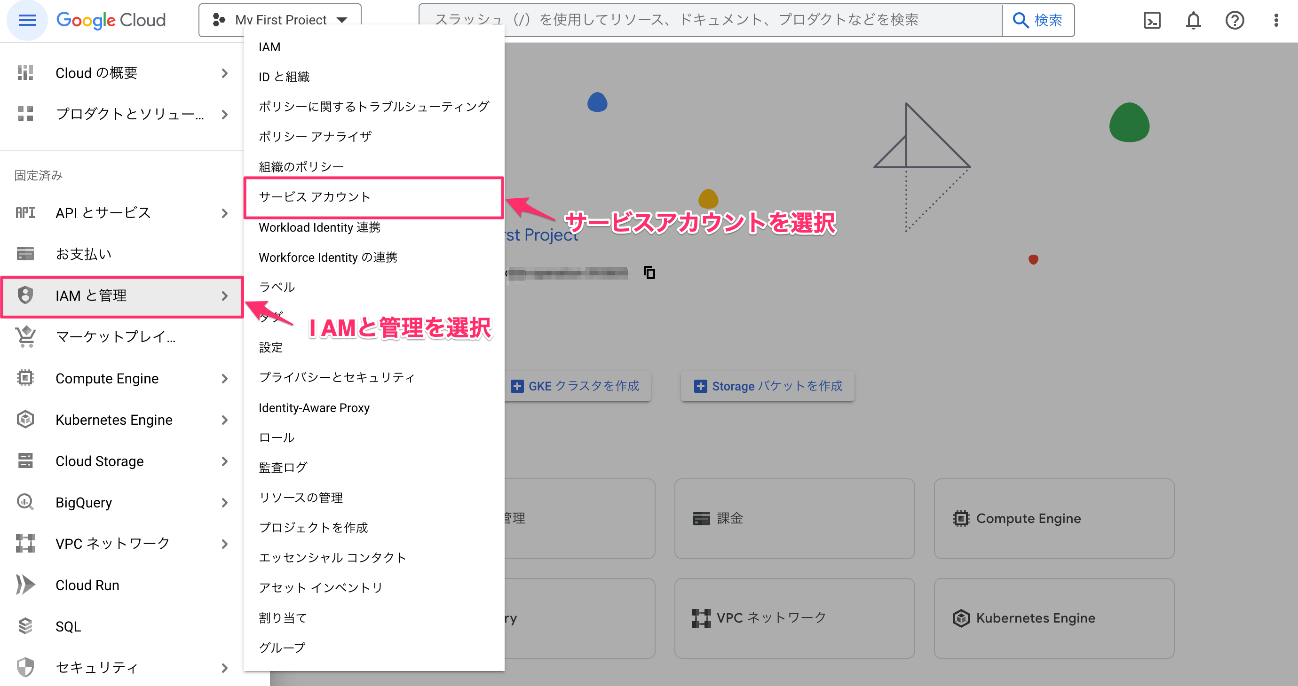Click the API とサービス icon
Screen dimensions: 1298x686
click(x=25, y=213)
